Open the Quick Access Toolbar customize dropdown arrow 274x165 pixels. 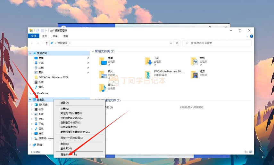[x=46, y=30]
